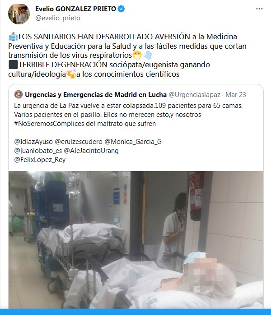Click the beer mugs emoji
This screenshot has height=315, width=271.
click(x=71, y=74)
